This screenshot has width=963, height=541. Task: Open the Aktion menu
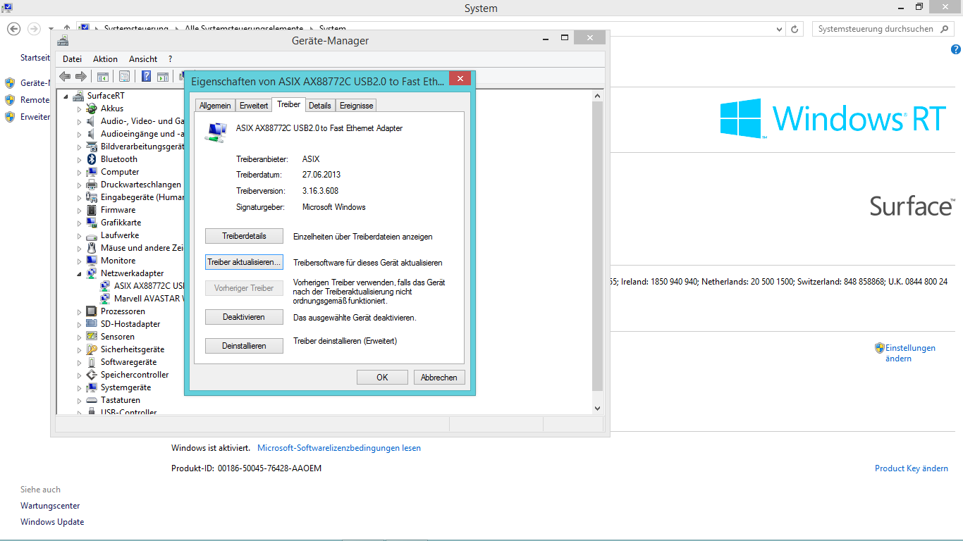[105, 59]
